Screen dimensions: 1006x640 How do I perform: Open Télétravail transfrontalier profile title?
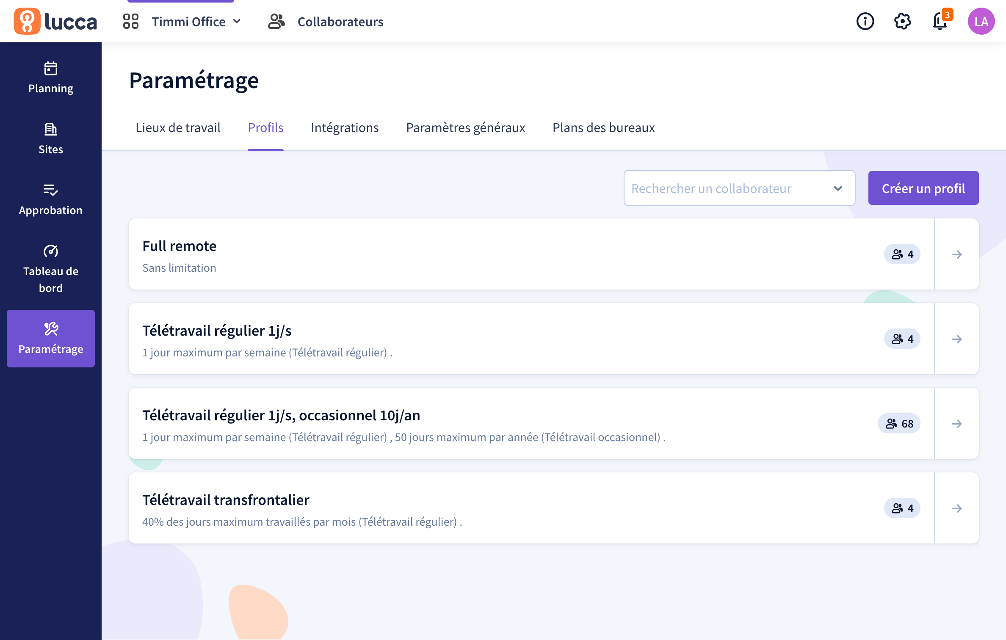(226, 500)
